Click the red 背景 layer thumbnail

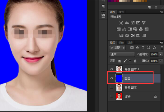[119, 96]
